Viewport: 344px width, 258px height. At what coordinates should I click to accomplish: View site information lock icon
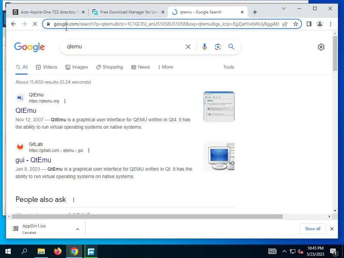pyautogui.click(x=48, y=24)
